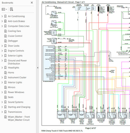The height and width of the screenshot is (133, 130).
Task: Open the Power Windows bookmark
Action: (16, 92)
